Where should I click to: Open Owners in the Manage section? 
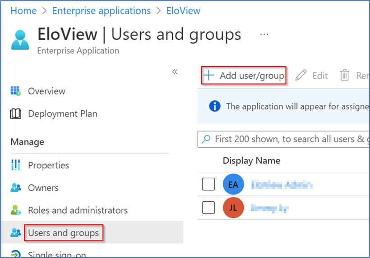[x=43, y=188]
